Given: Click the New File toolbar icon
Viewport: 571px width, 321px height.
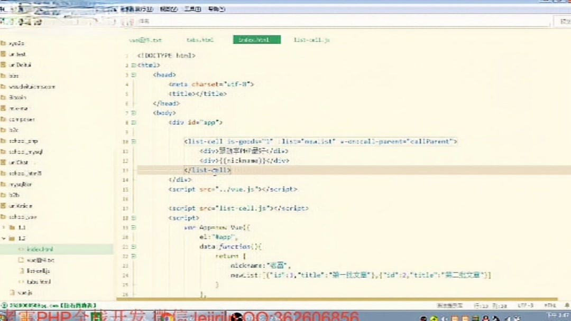Looking at the screenshot, I should pyautogui.click(x=4, y=22).
